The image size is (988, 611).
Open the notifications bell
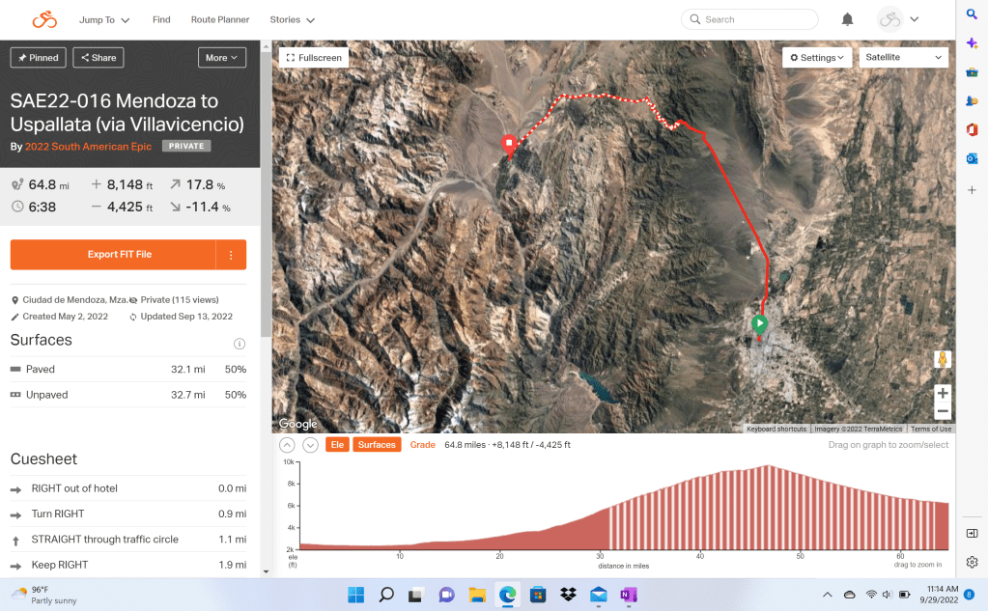tap(847, 19)
